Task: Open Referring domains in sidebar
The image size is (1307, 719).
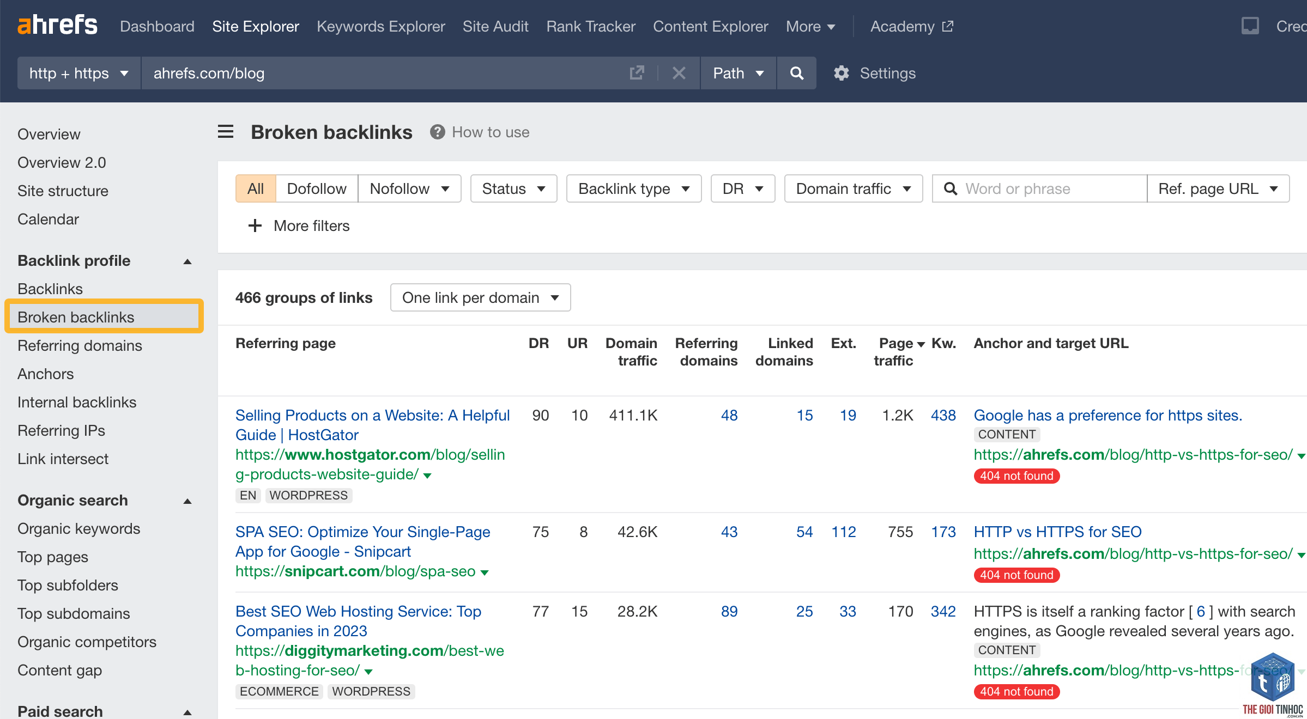Action: 80,345
